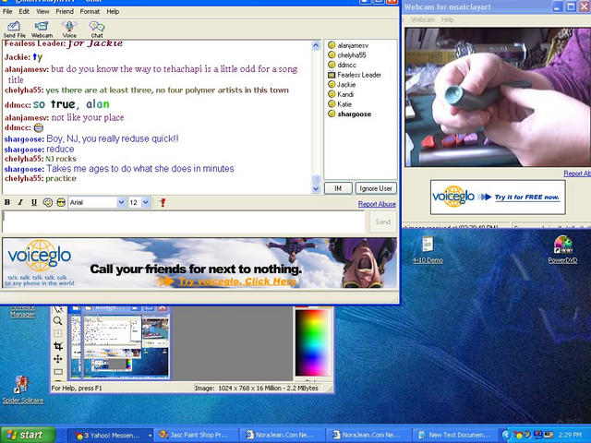Select the Selection rectangle tool in Paint Shop Pro
This screenshot has width=591, height=443.
coord(57,372)
